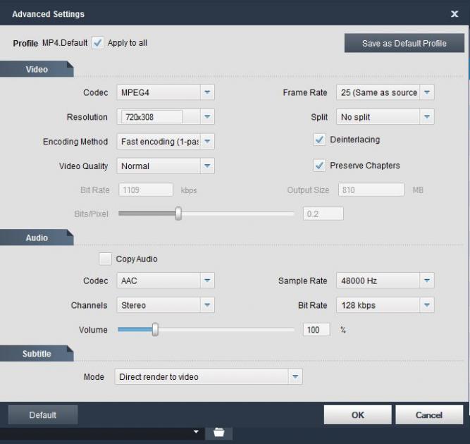Image resolution: width=470 pixels, height=444 pixels.
Task: Click the Volume percentage input field
Action: click(x=316, y=330)
